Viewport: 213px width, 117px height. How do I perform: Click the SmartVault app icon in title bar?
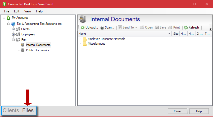tap(4, 4)
